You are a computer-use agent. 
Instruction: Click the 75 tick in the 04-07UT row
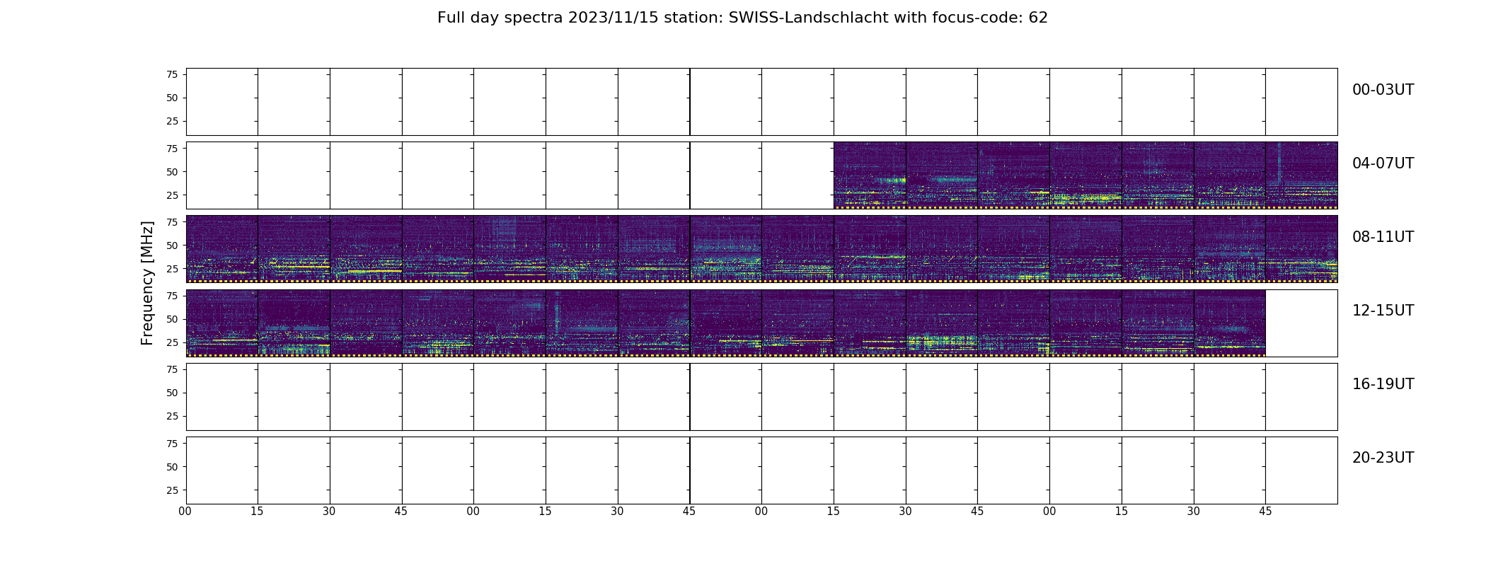(x=172, y=148)
